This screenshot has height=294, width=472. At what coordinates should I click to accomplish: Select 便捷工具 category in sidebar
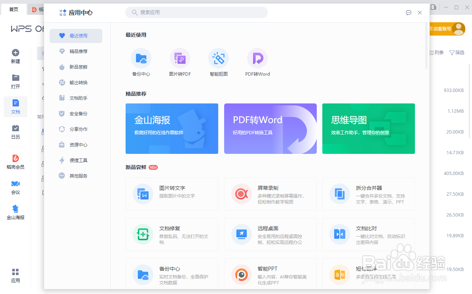76,161
